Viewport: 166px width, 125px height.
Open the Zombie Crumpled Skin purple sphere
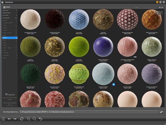click(152, 74)
